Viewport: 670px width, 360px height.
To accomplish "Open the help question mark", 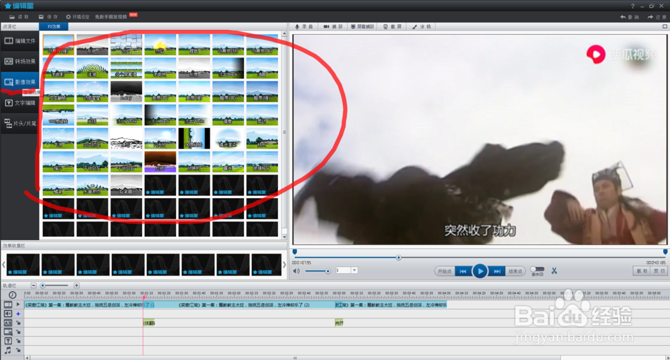I will (x=633, y=6).
